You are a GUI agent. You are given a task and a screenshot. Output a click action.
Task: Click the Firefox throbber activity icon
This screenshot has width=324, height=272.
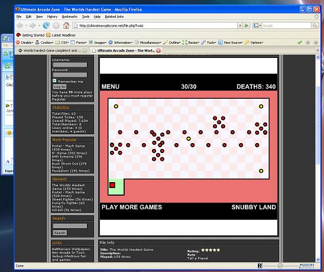tap(316, 17)
